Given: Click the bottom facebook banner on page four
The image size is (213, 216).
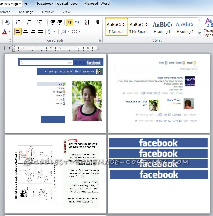Looking at the screenshot, I should tap(159, 174).
